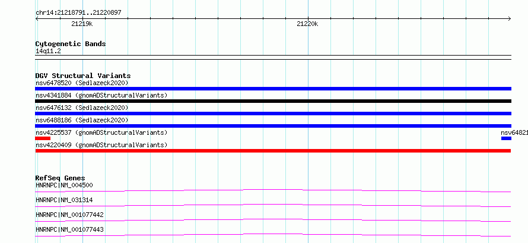Open transcript HNRNPC|NM_031314
The height and width of the screenshot is (243, 528).
[x=64, y=200]
